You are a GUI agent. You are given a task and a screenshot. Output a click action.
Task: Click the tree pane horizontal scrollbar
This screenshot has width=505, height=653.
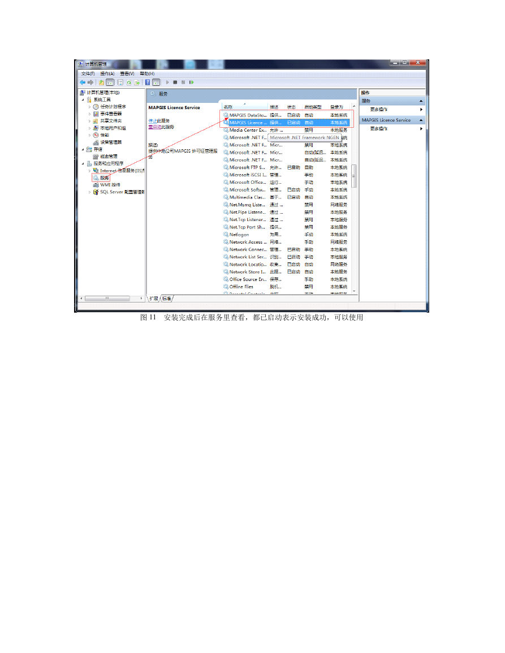click(107, 298)
